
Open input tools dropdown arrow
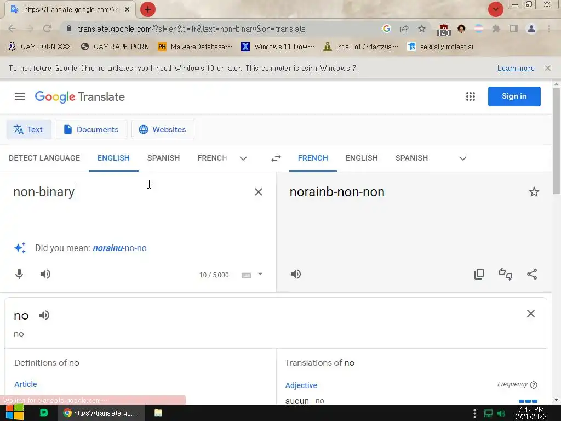[x=260, y=274]
